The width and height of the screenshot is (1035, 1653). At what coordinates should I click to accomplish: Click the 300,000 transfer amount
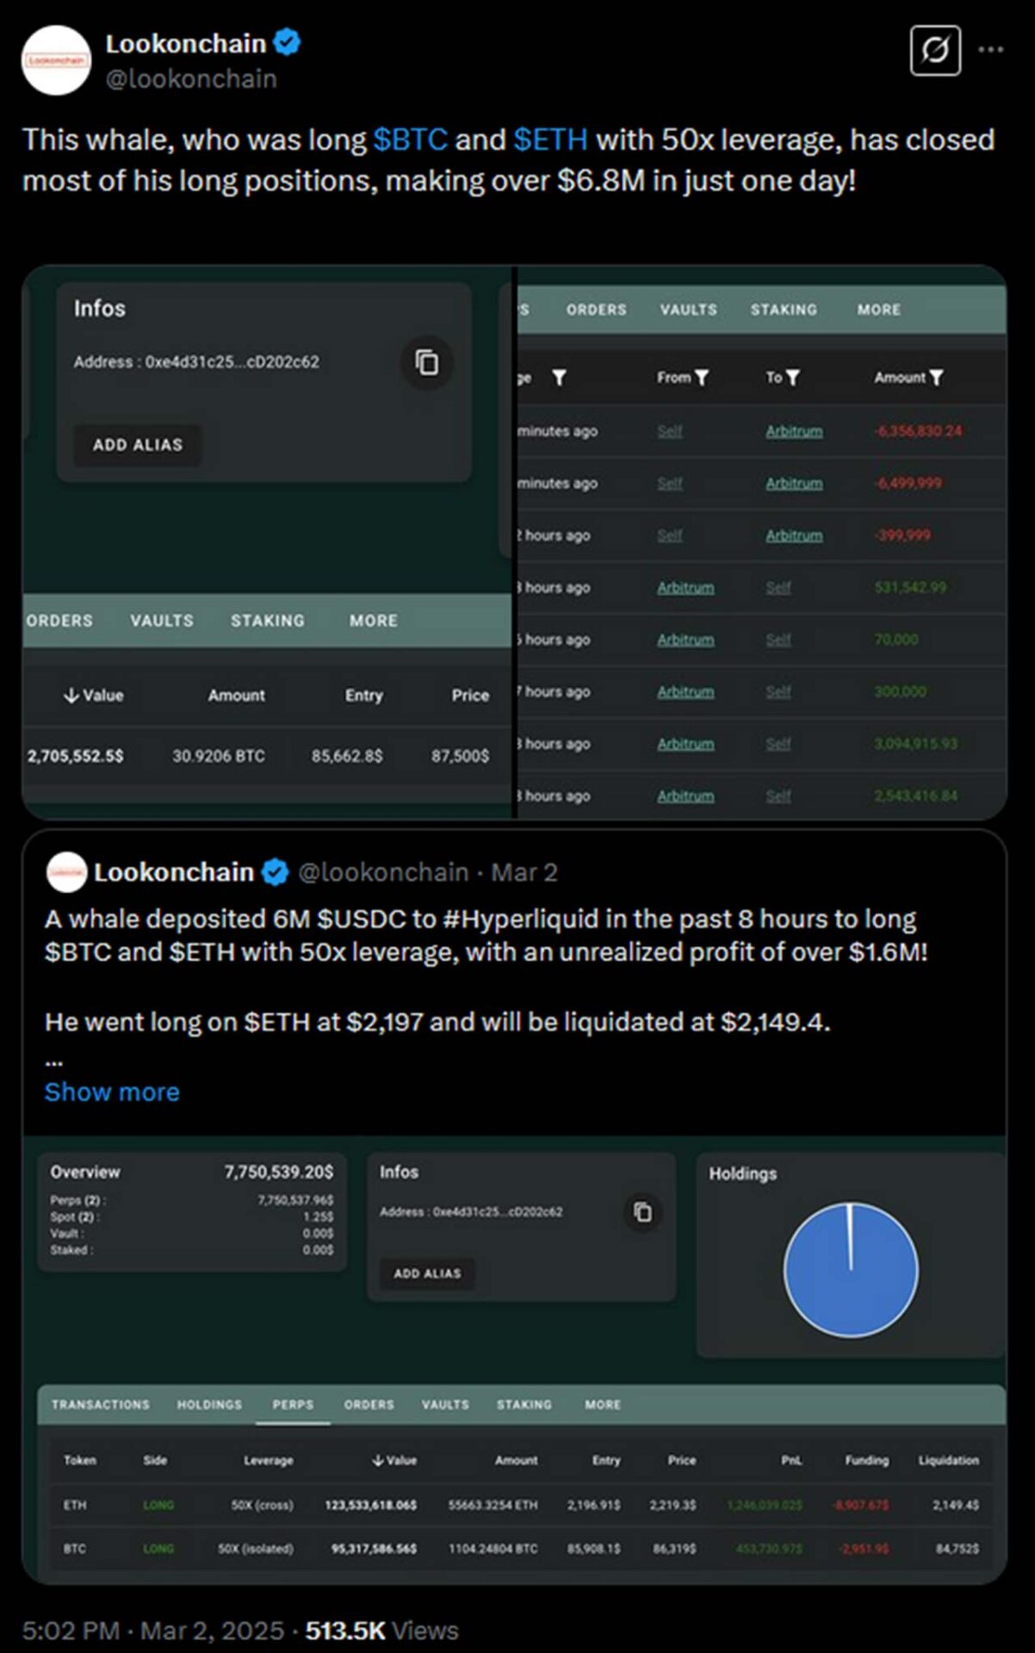900,691
